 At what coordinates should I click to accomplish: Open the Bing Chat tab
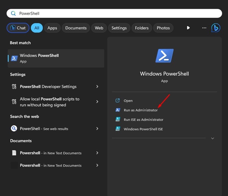point(18,28)
